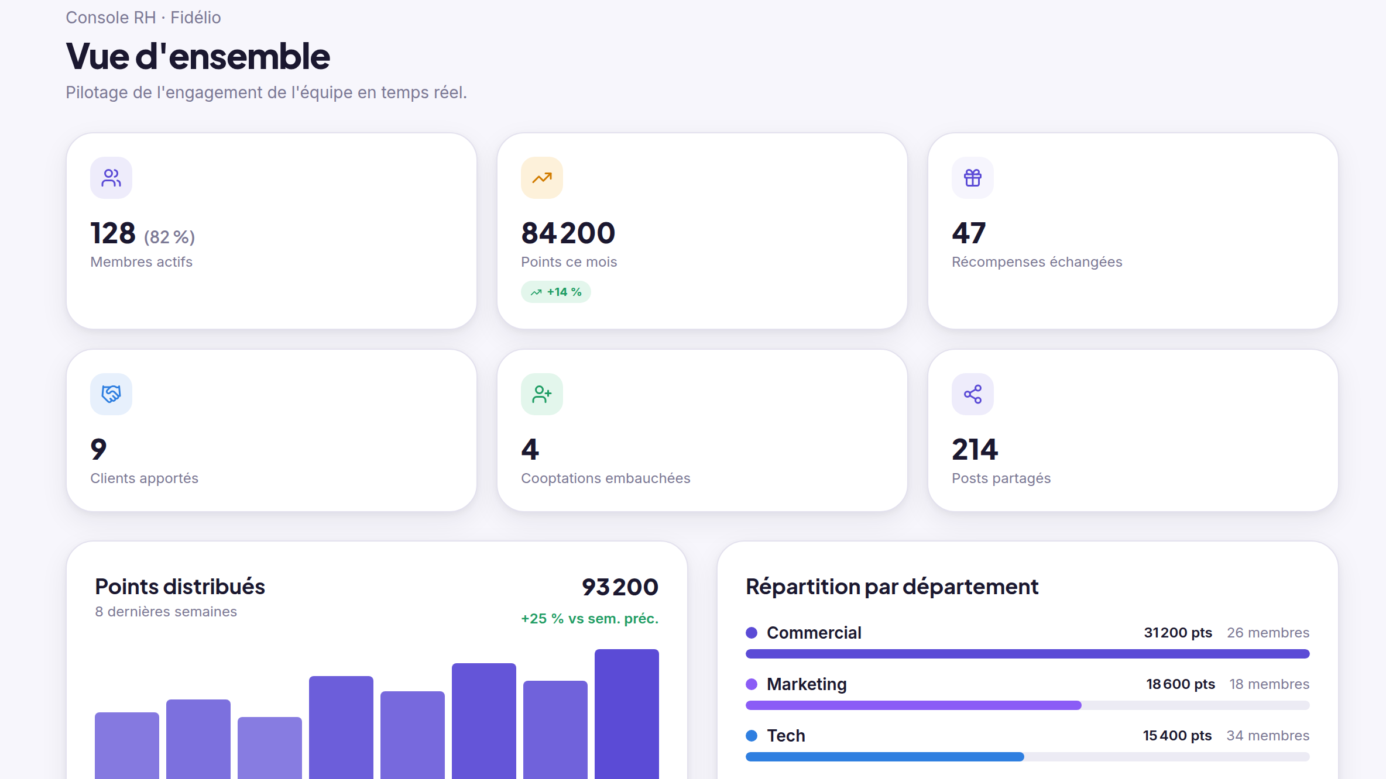Click the Marketing progress bar

(x=1028, y=705)
